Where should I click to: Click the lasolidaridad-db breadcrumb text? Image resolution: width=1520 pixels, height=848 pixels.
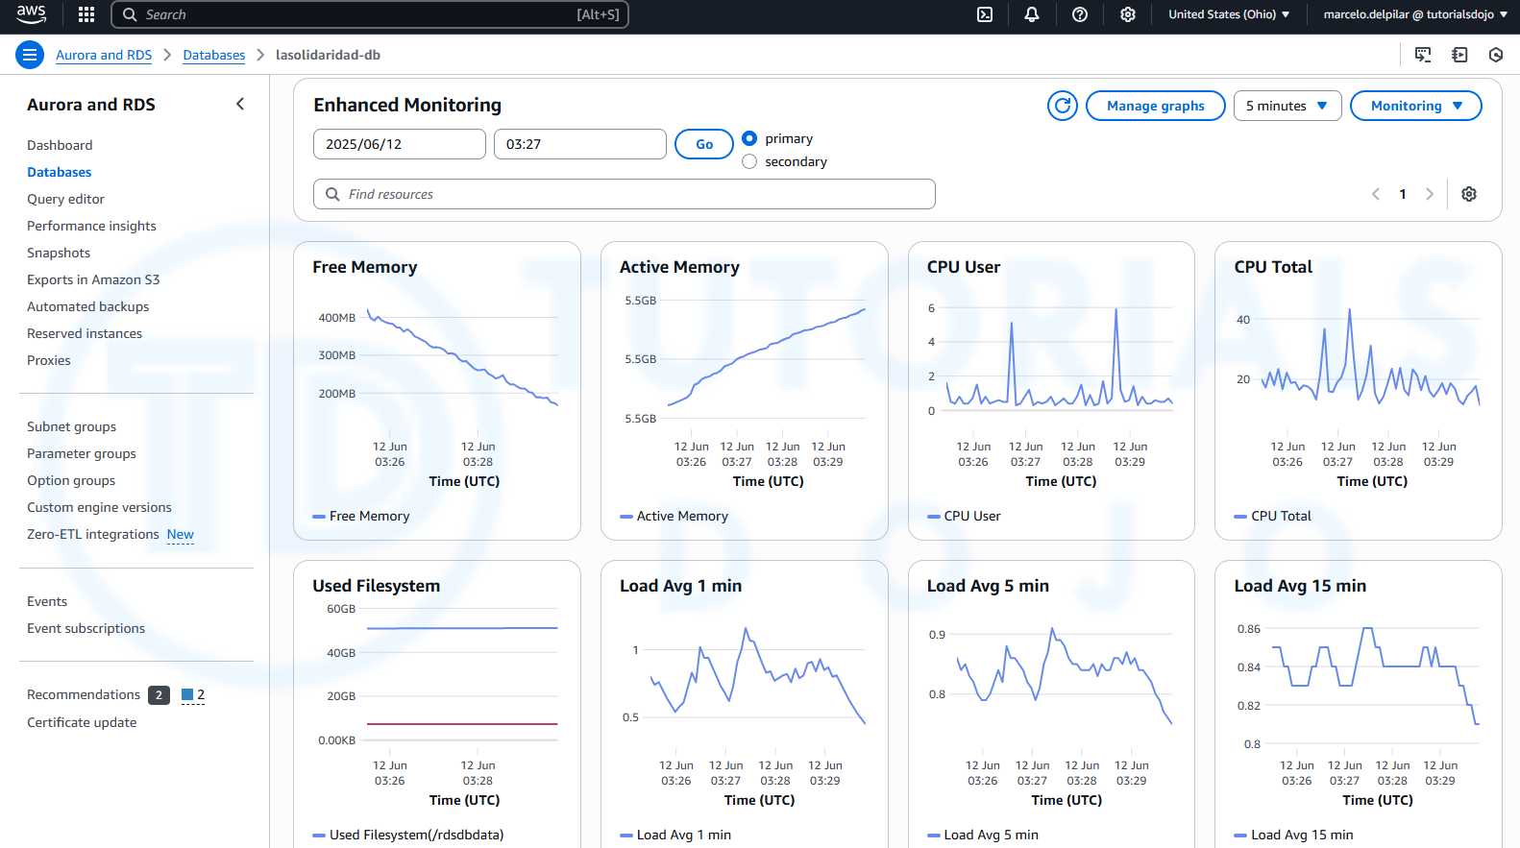[x=328, y=55]
